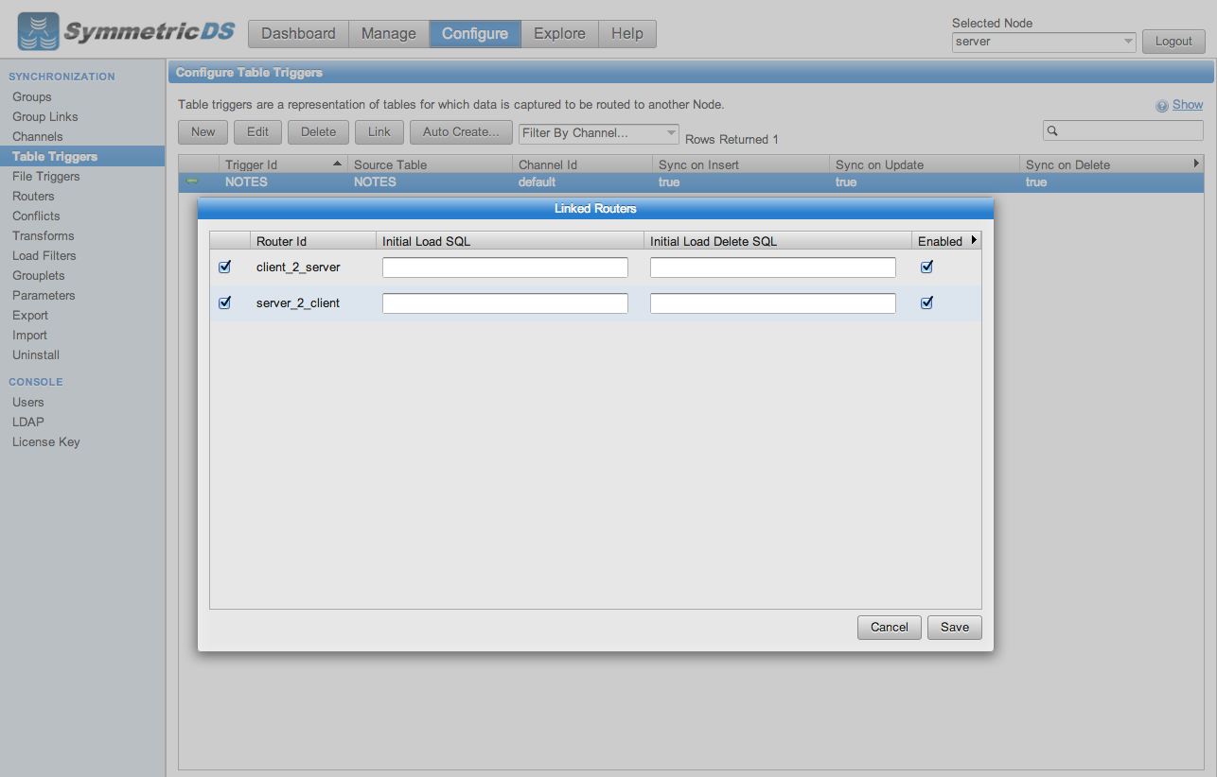1217x777 pixels.
Task: Toggle Enabled checkbox for client_2_server
Action: (926, 268)
